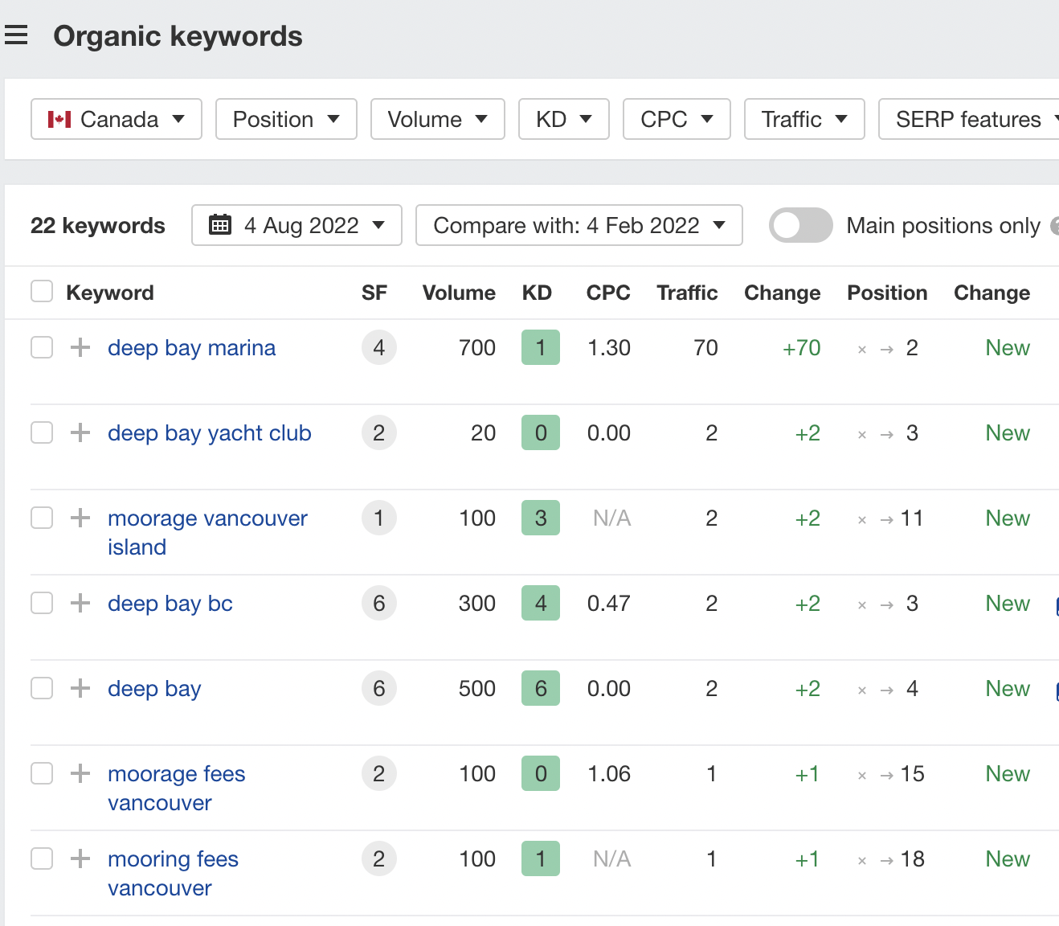Click the plus icon beside "deep bay yacht club"
The width and height of the screenshot is (1059, 926).
[x=80, y=432]
